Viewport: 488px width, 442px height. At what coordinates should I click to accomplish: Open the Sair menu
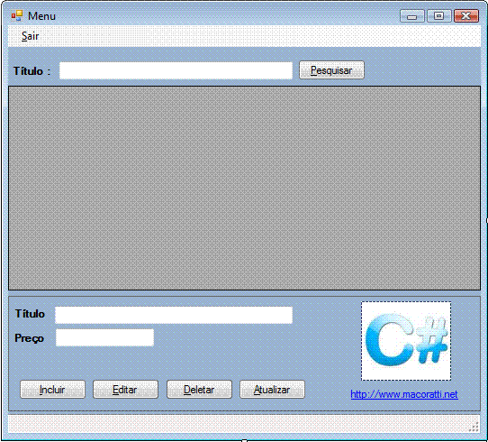(31, 36)
